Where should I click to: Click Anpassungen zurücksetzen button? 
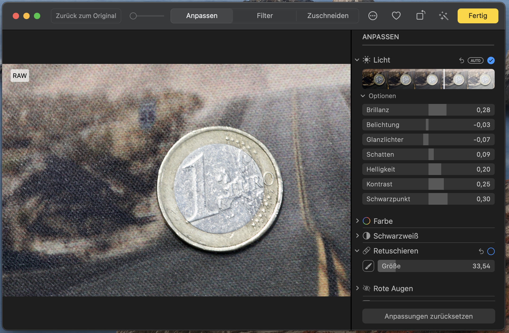[428, 316]
